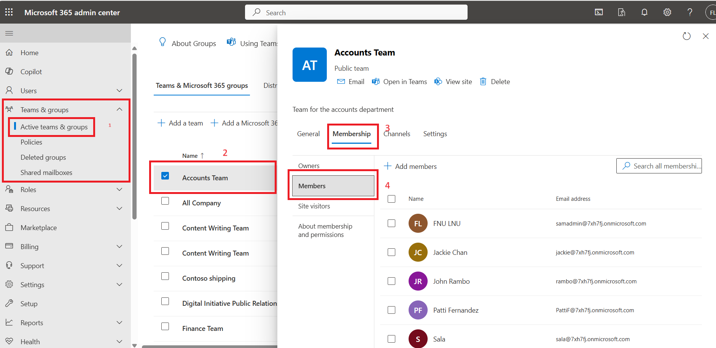The height and width of the screenshot is (348, 716).
Task: Collapse the Teams & groups section
Action: tap(119, 110)
